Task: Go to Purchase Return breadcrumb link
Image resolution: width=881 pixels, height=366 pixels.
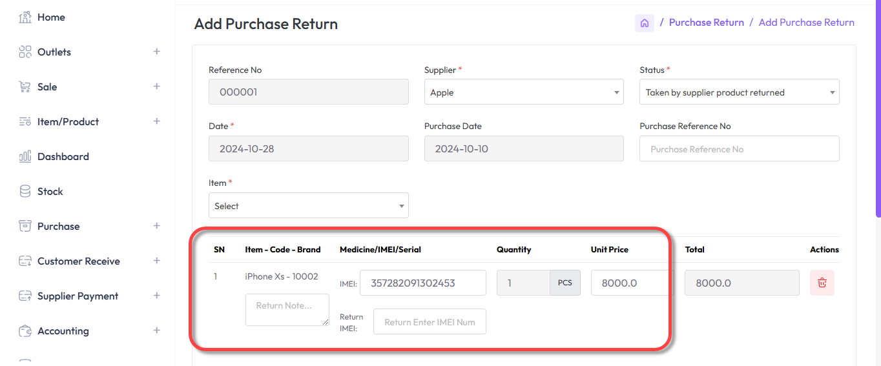Action: (706, 23)
